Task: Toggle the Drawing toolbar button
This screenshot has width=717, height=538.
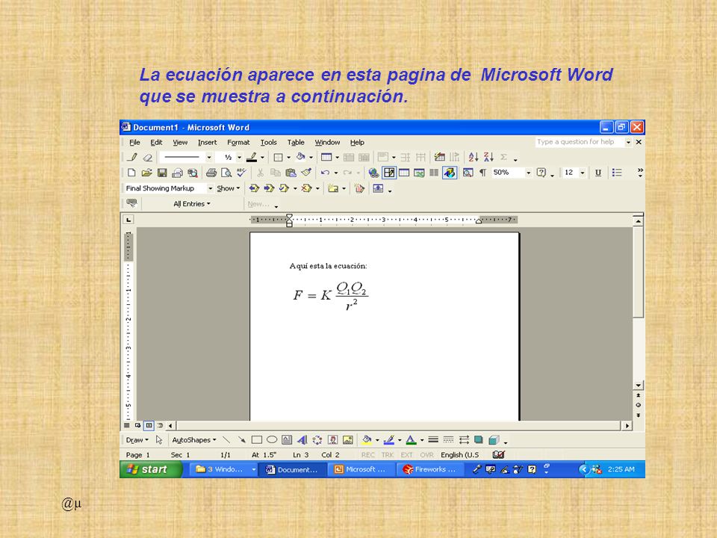Action: 450,173
